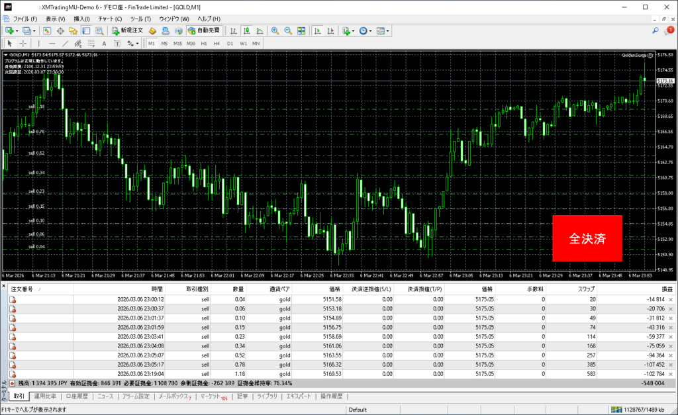Click the 5173.16 current price marker
The width and height of the screenshot is (678, 415).
pyautogui.click(x=665, y=81)
